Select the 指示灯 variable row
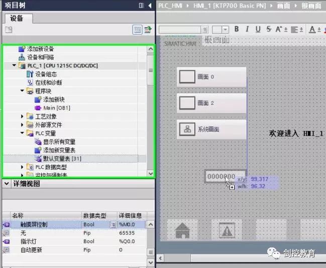 [74, 241]
